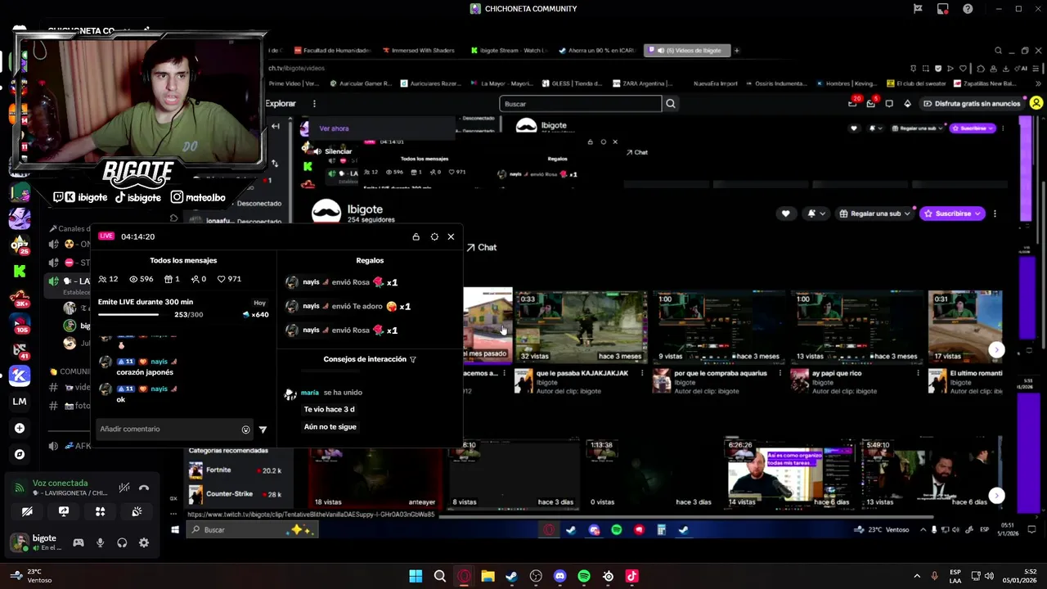Close the TikTok LIVE overlay panel
Image resolution: width=1047 pixels, height=589 pixels.
(451, 236)
